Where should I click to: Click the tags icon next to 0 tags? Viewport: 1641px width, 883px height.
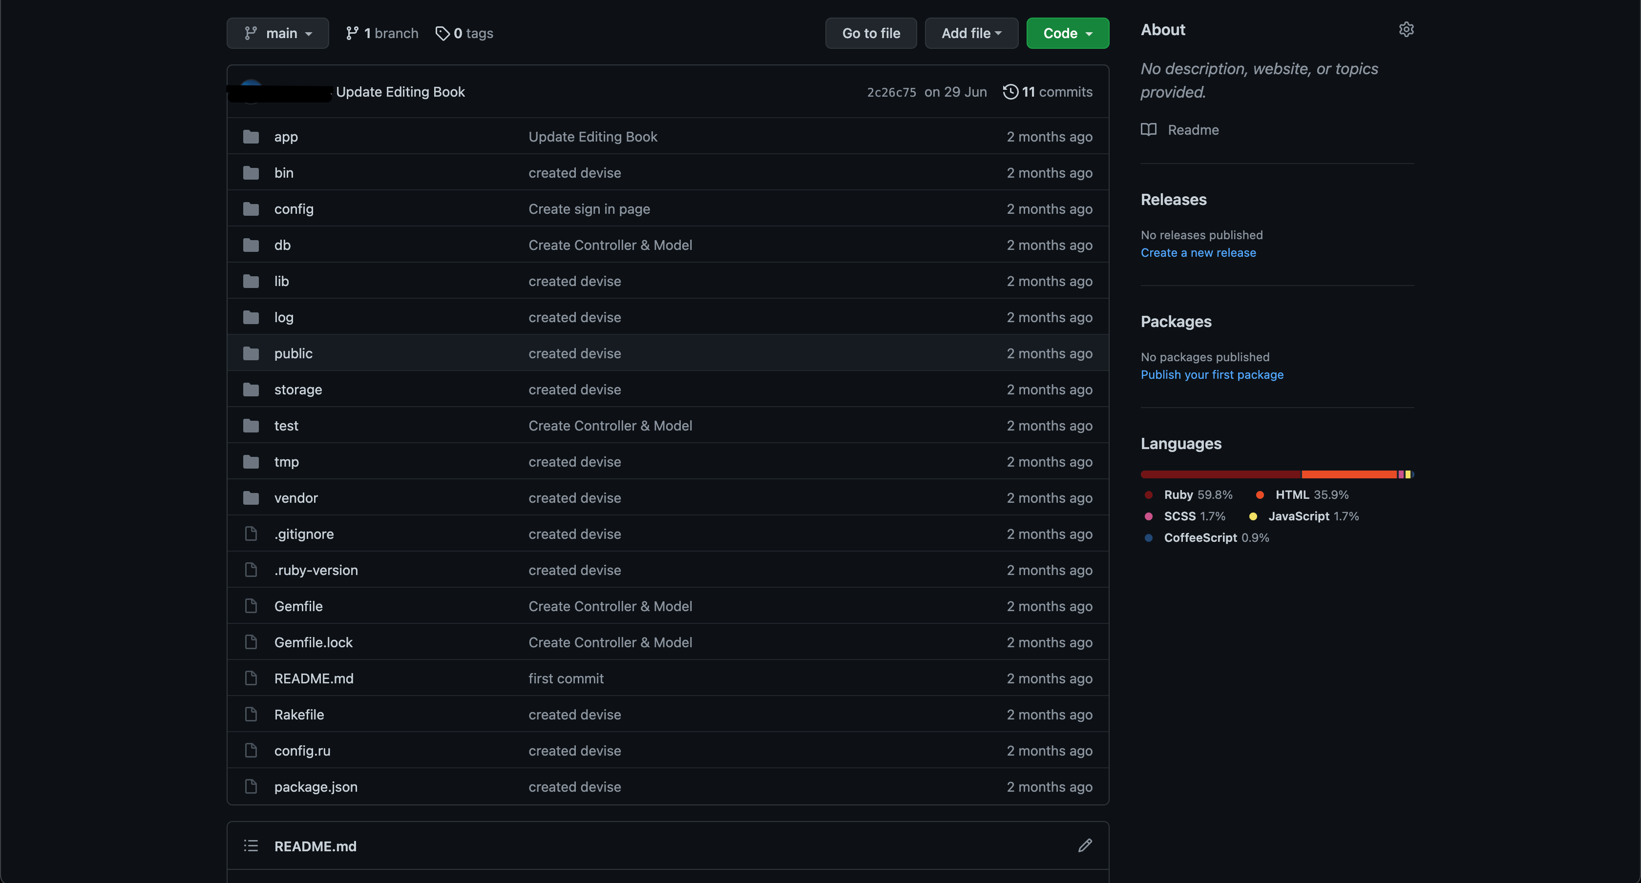coord(442,33)
